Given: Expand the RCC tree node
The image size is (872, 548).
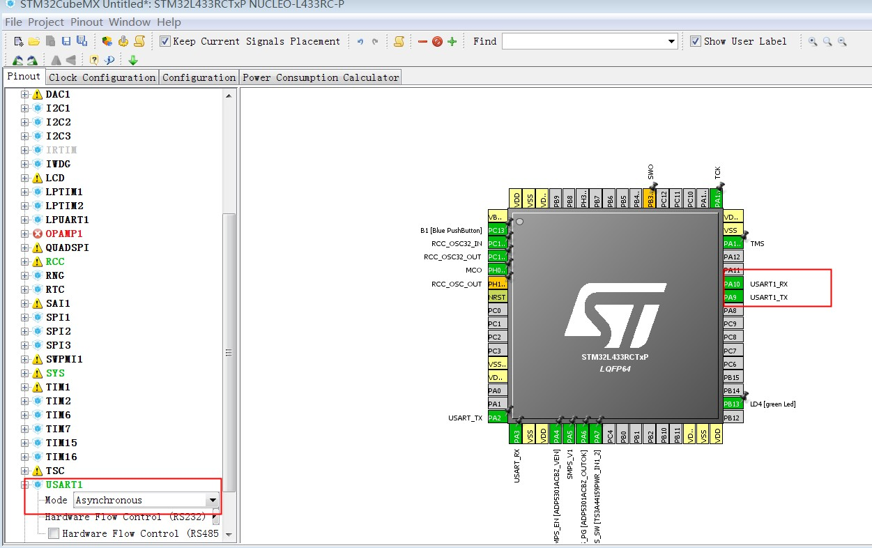Looking at the screenshot, I should point(25,261).
